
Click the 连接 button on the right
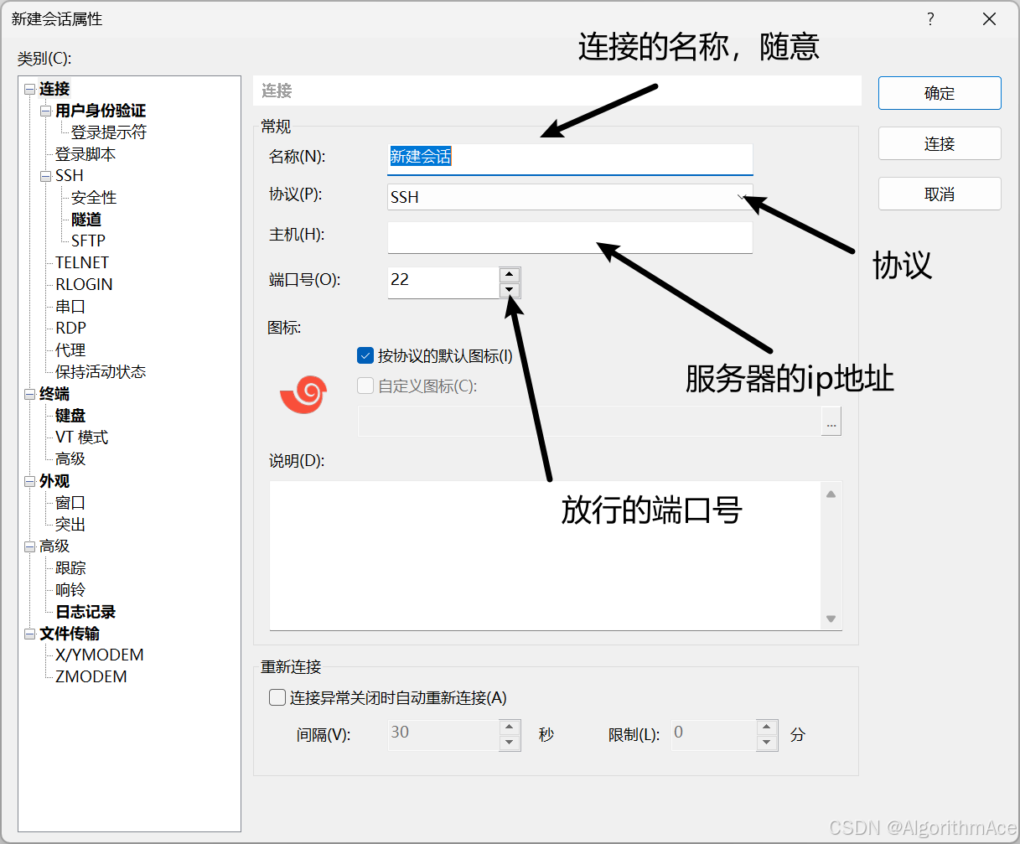[x=940, y=143]
